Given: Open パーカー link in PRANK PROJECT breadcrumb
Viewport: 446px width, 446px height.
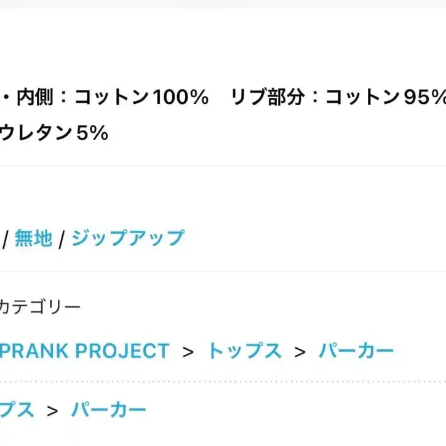Looking at the screenshot, I should [x=356, y=351].
